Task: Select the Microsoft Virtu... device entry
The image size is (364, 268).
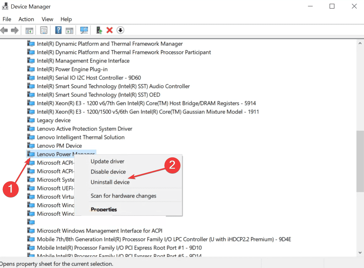Action: click(x=56, y=197)
